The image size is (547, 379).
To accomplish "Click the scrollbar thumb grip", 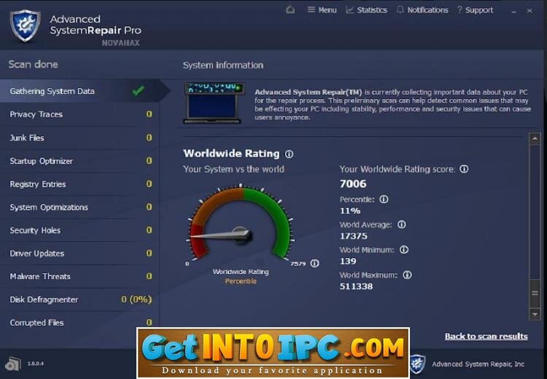I will 535,293.
